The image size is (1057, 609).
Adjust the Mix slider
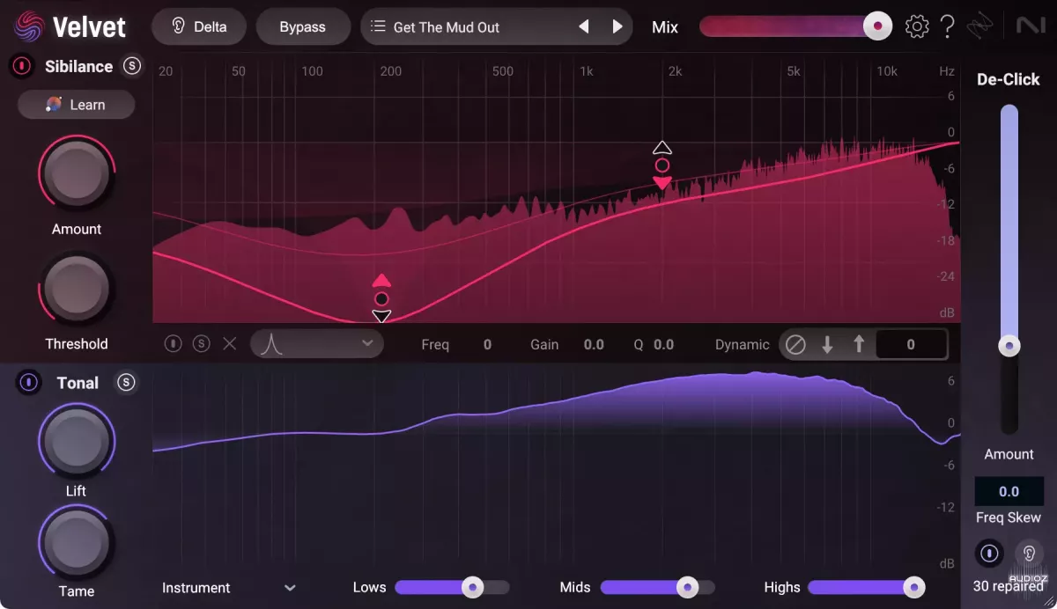[796, 26]
